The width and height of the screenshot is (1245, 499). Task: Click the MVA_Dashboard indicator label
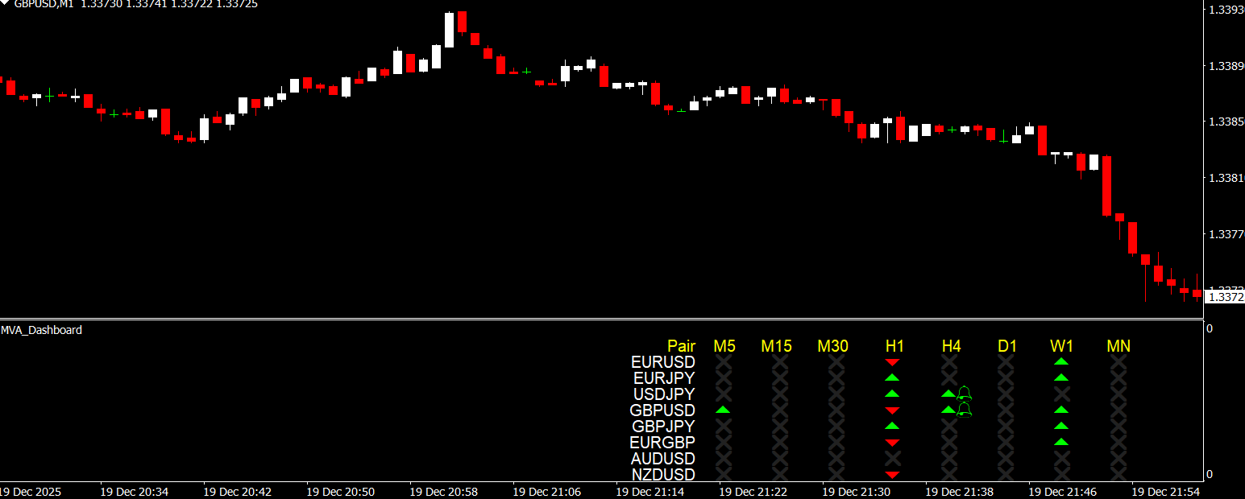pyautogui.click(x=41, y=330)
